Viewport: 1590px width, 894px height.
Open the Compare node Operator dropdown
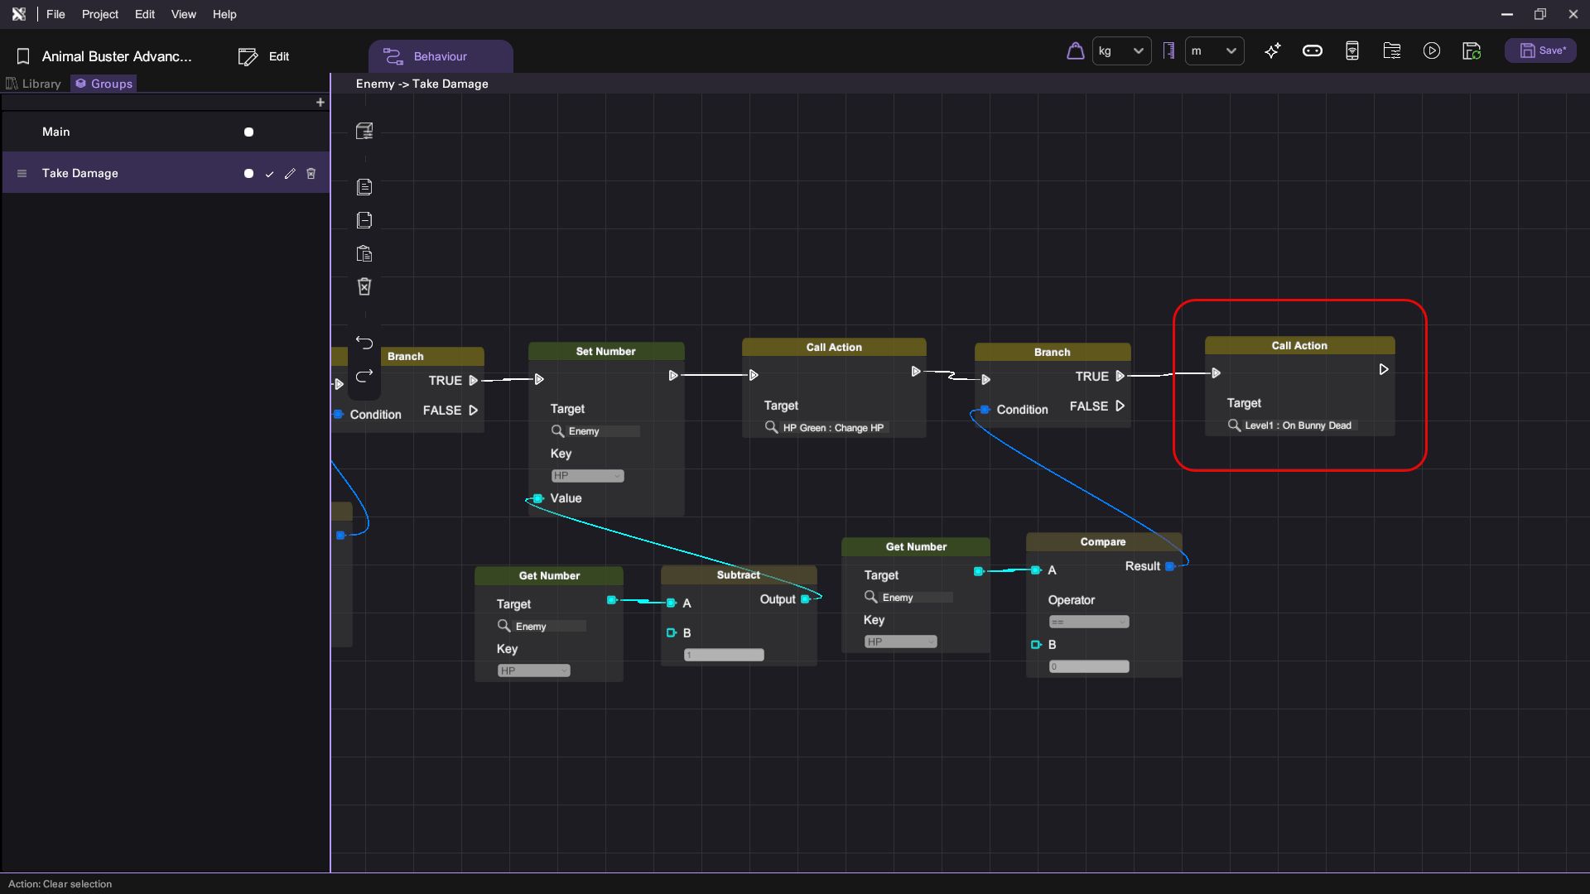tap(1088, 622)
